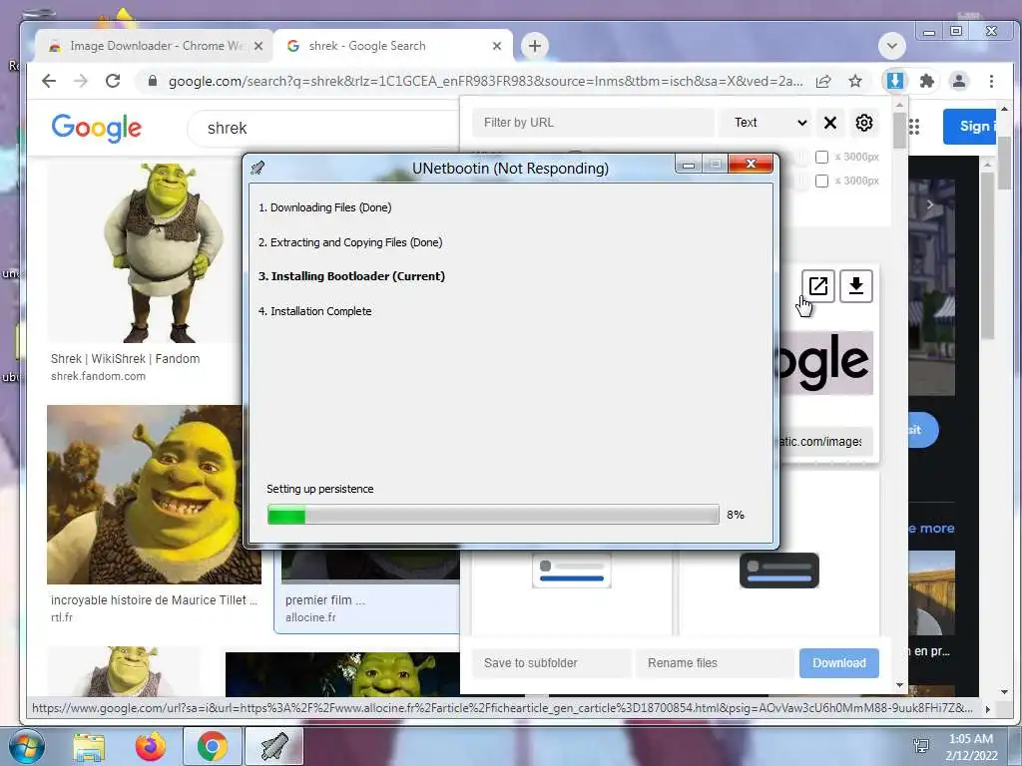Close the shrek Google Search tab

pyautogui.click(x=497, y=46)
